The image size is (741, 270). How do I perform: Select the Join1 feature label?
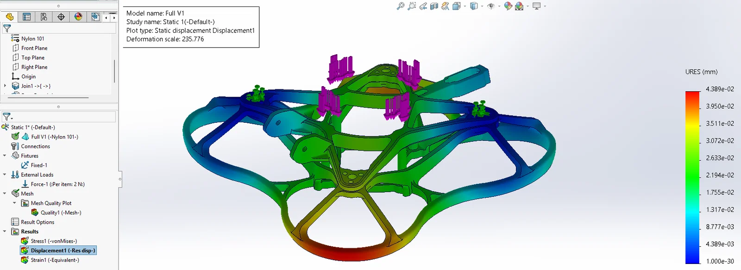[x=36, y=86]
